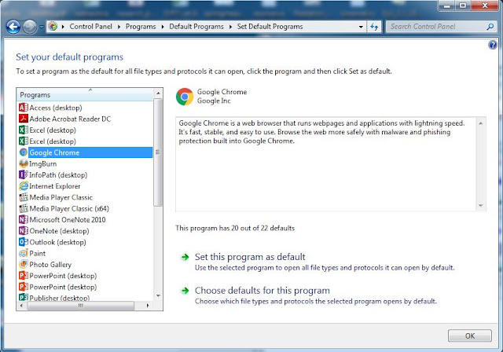Click the Access (desktop) program icon
This screenshot has height=352, width=503.
coord(24,108)
